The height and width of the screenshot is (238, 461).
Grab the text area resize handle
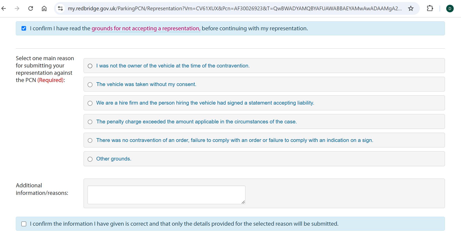click(x=243, y=202)
